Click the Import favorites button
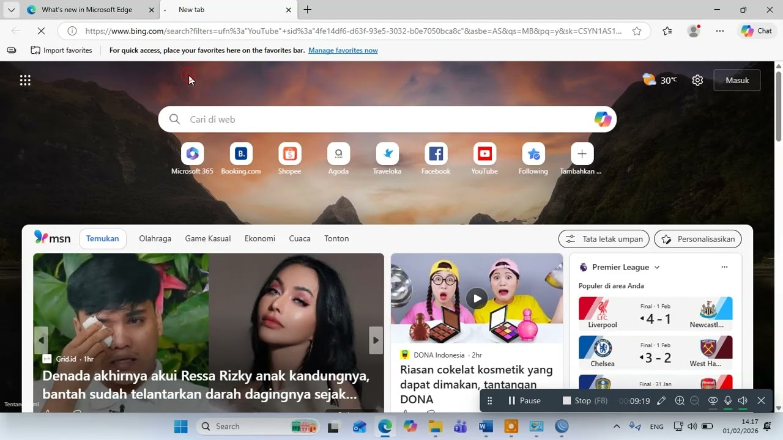The height and width of the screenshot is (440, 783). [x=61, y=50]
